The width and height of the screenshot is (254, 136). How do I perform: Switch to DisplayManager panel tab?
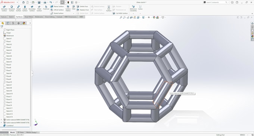pos(24,23)
